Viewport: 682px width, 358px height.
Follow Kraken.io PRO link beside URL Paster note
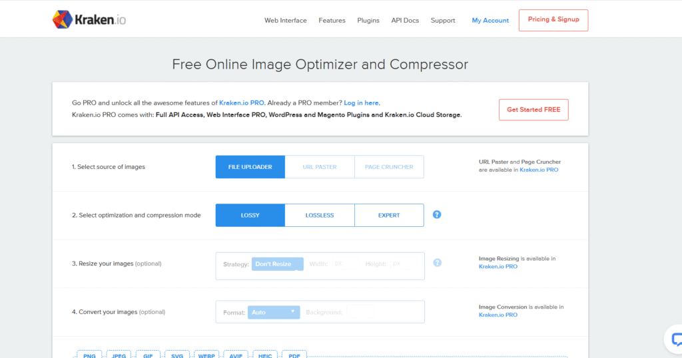coord(539,170)
